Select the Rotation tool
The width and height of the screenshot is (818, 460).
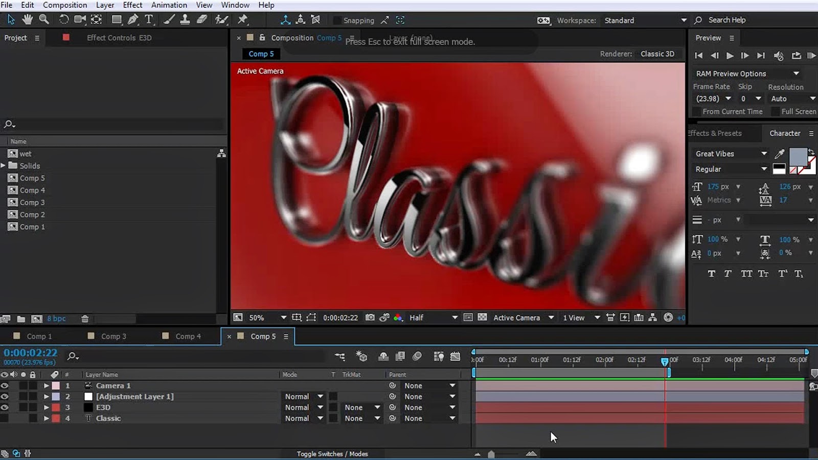(x=63, y=19)
